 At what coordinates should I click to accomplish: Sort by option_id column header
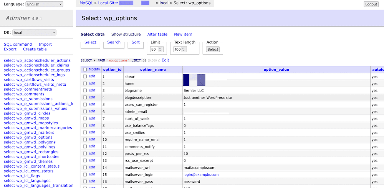pyautogui.click(x=113, y=70)
